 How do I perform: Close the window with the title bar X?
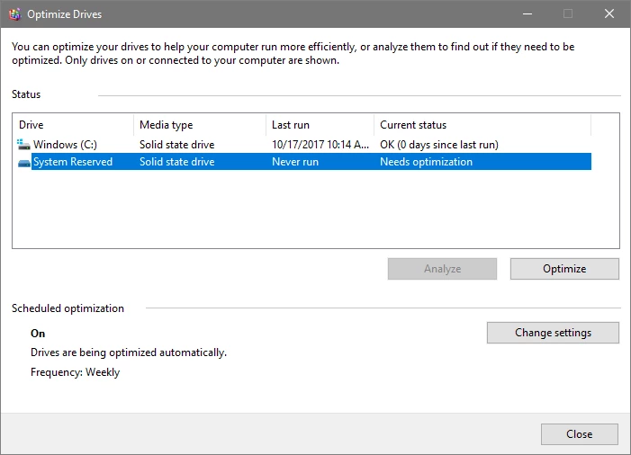(609, 14)
